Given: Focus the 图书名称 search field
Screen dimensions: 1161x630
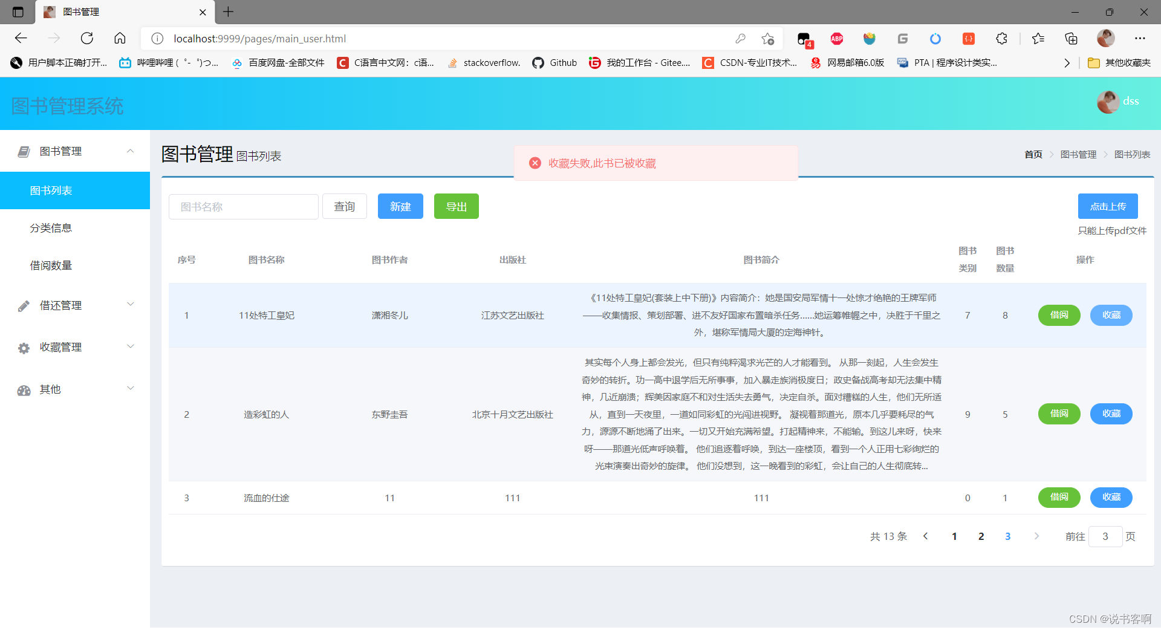Looking at the screenshot, I should (244, 207).
